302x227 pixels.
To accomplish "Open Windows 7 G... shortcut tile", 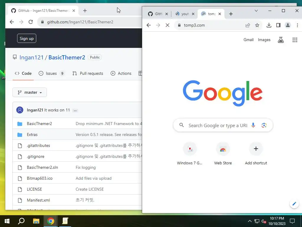I will point(190,154).
